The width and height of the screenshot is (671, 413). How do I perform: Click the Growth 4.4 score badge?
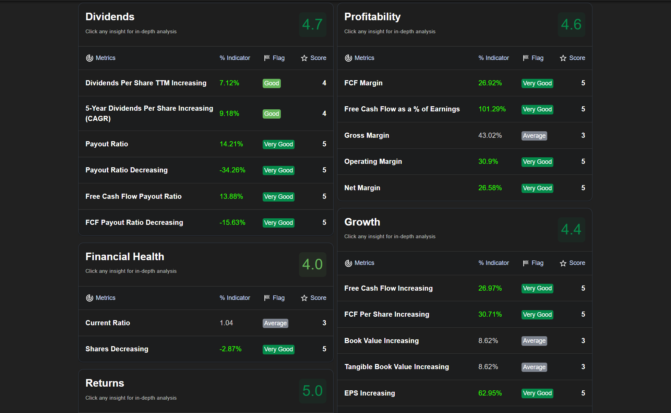(571, 230)
